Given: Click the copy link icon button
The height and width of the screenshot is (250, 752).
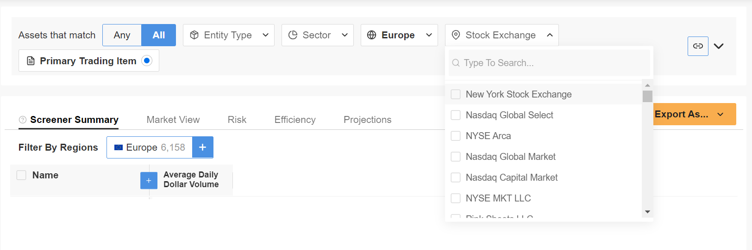Looking at the screenshot, I should [698, 46].
